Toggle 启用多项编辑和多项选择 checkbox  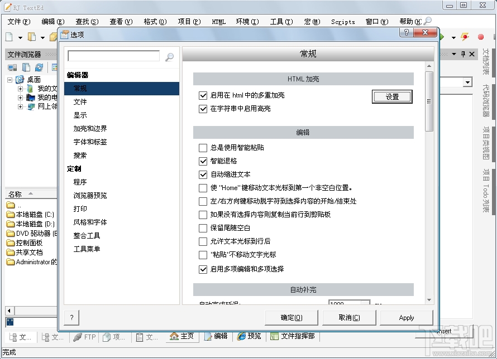[203, 269]
